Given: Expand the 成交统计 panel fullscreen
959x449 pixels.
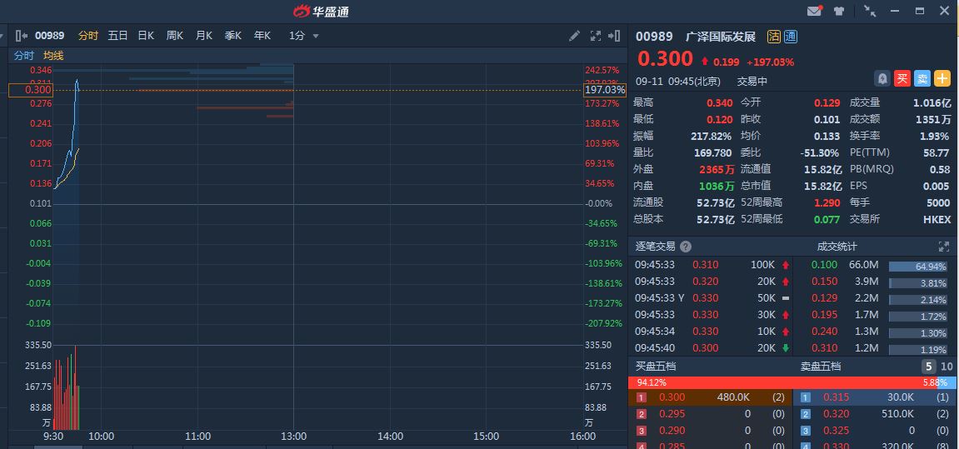Looking at the screenshot, I should pyautogui.click(x=944, y=247).
